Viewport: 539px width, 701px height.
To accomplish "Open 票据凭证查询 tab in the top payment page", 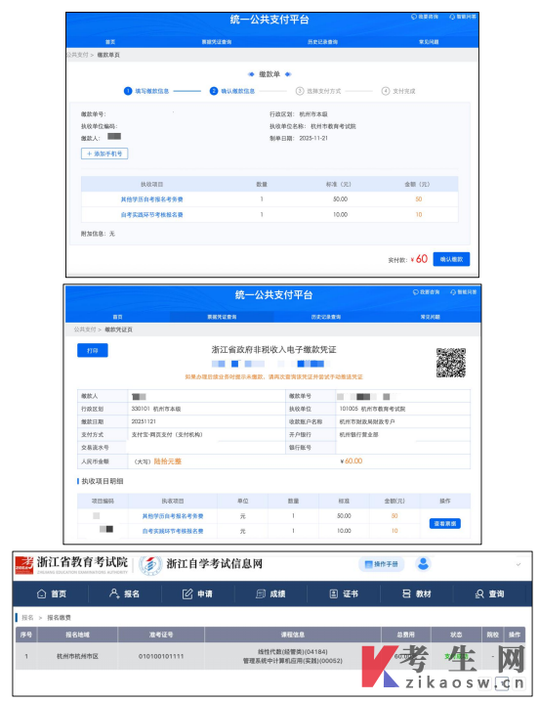I will click(x=217, y=42).
